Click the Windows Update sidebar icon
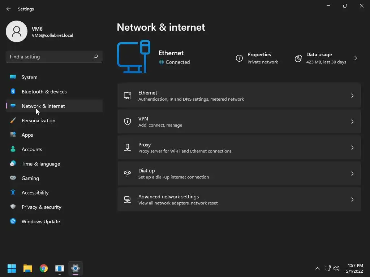The height and width of the screenshot is (277, 370). click(x=13, y=221)
